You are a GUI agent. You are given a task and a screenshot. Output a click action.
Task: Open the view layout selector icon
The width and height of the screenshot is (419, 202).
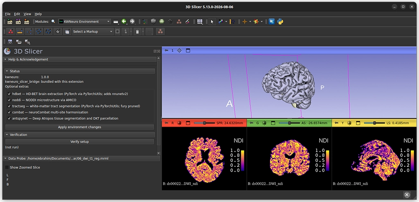(x=200, y=22)
